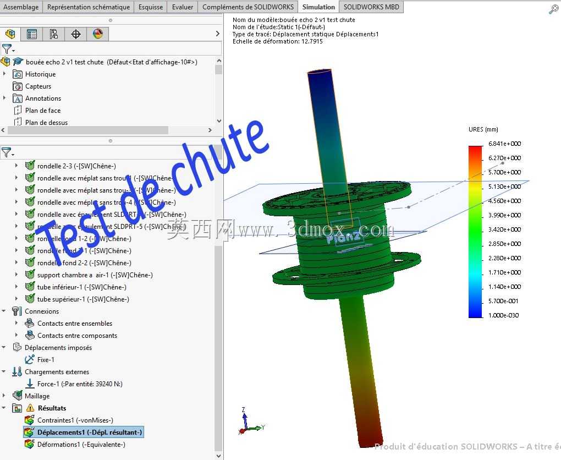Open the FeatureManager design tree tab
Screen dimensions: 561x460
pyautogui.click(x=10, y=34)
